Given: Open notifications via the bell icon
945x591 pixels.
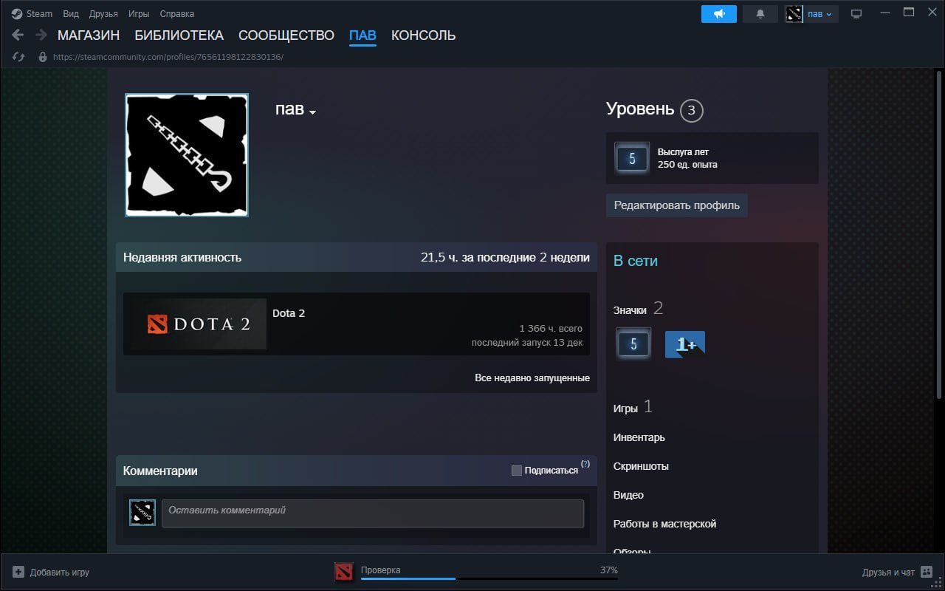Looking at the screenshot, I should point(760,13).
